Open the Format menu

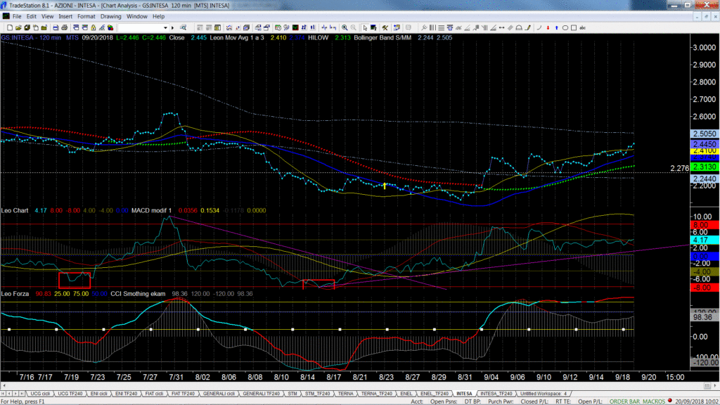tap(86, 17)
